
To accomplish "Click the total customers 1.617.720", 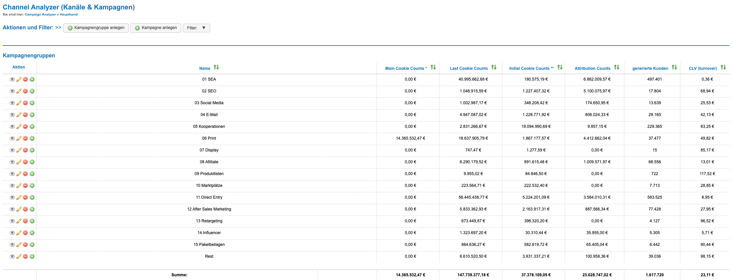I will point(655,275).
